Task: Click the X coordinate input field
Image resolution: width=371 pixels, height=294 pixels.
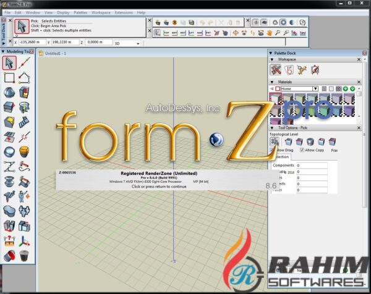Action: pyautogui.click(x=32, y=42)
